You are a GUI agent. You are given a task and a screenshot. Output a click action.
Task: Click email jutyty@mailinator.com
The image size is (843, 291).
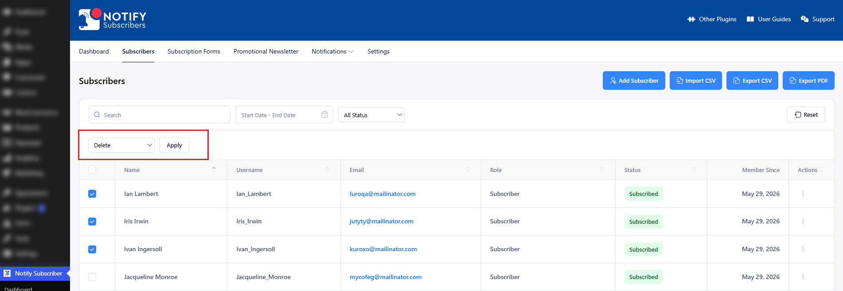tap(381, 221)
